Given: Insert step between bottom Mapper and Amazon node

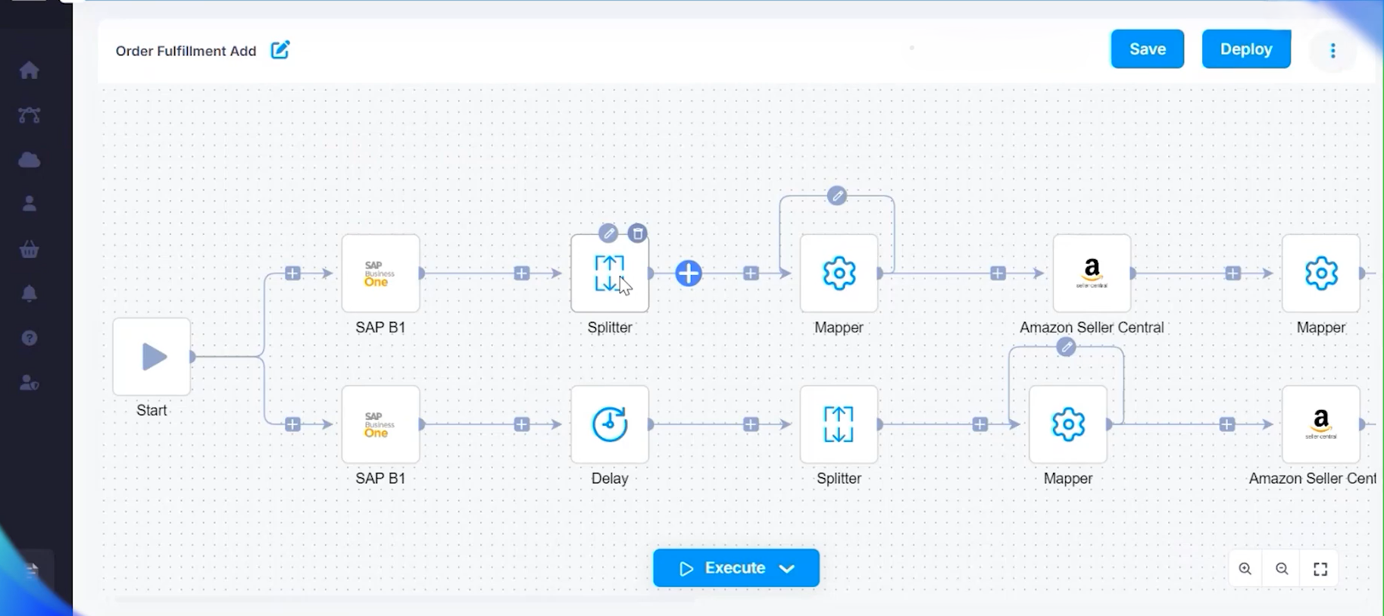Looking at the screenshot, I should coord(1227,424).
